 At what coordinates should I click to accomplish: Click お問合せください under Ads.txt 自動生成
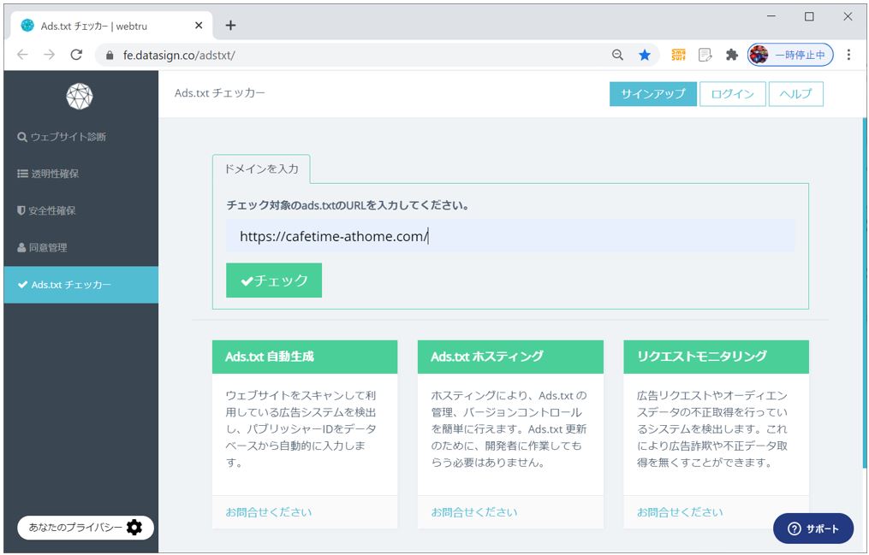pos(269,512)
